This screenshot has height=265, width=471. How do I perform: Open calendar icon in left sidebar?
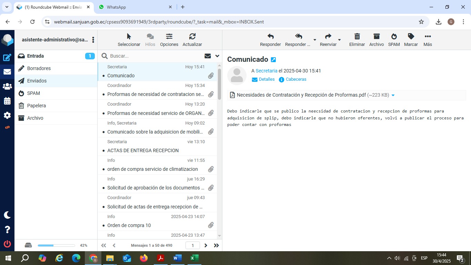coord(7,101)
